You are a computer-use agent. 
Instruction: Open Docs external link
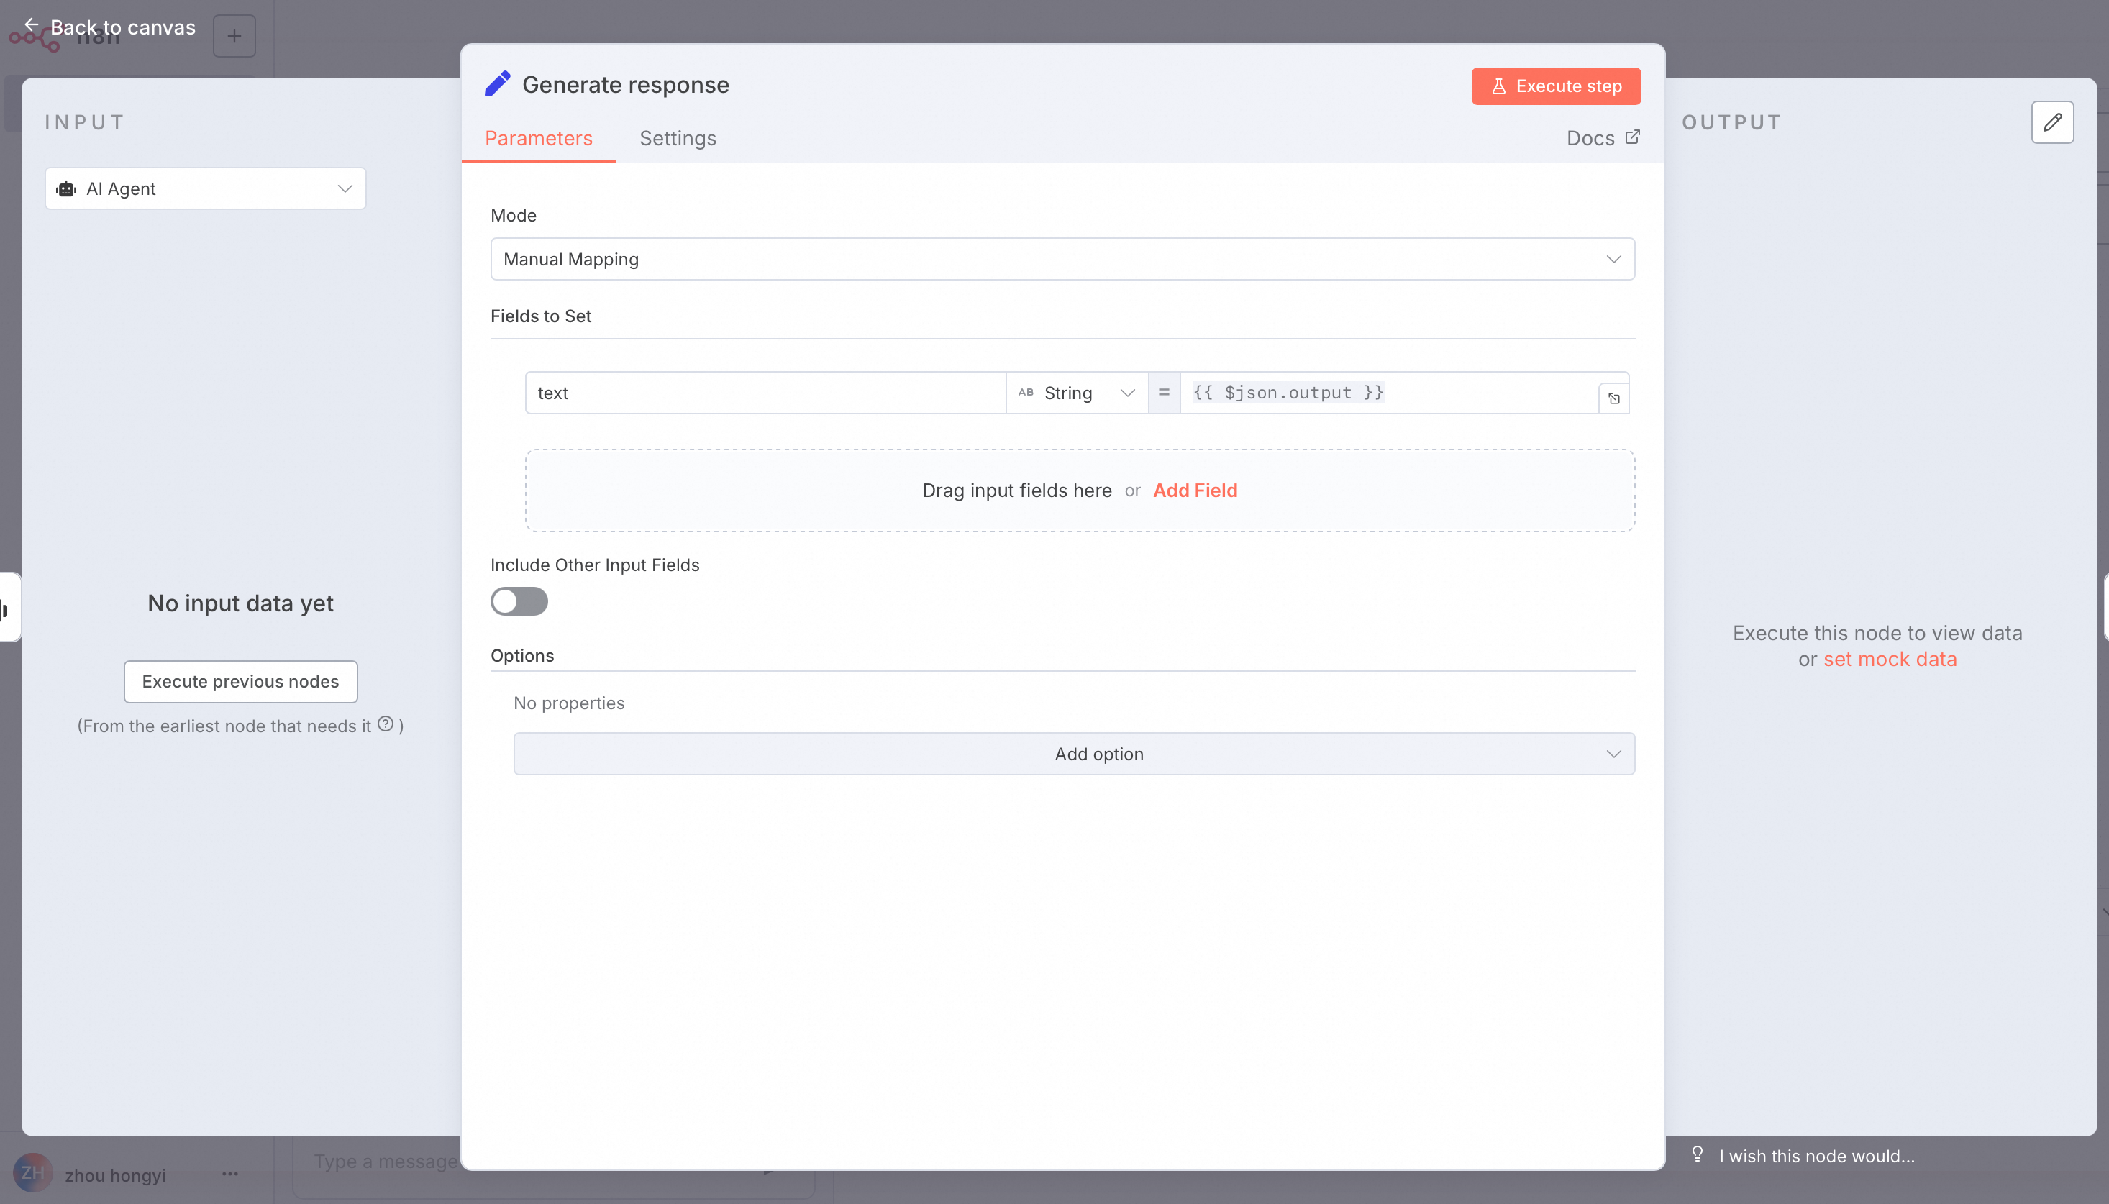pos(1602,138)
